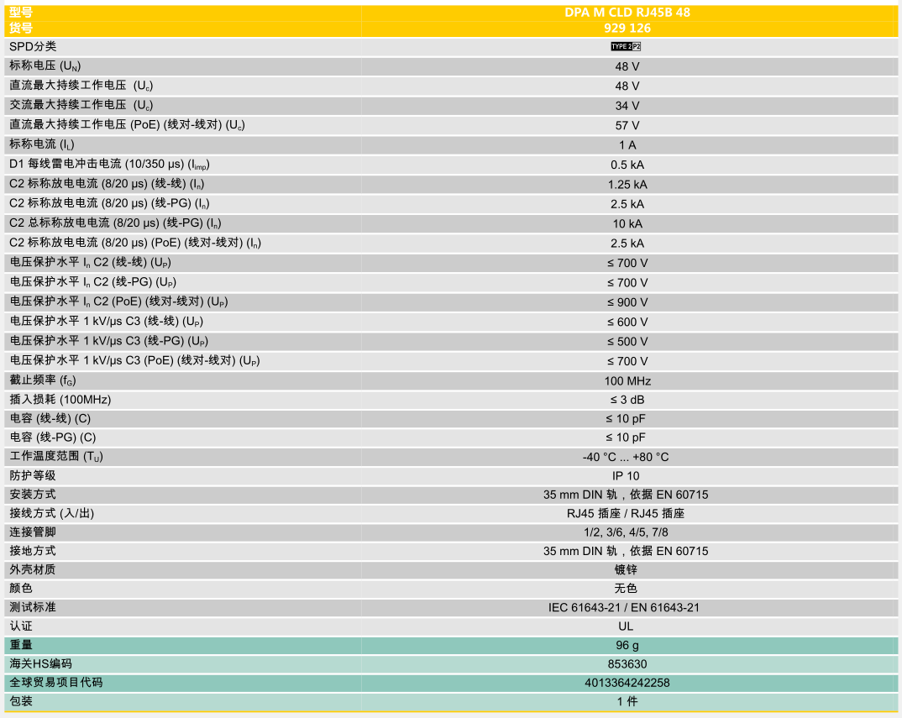The height and width of the screenshot is (718, 902).
Task: Select the 10 kA total discharge current value
Action: [x=627, y=223]
